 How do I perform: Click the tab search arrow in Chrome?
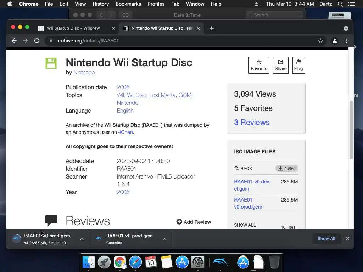[x=346, y=28]
